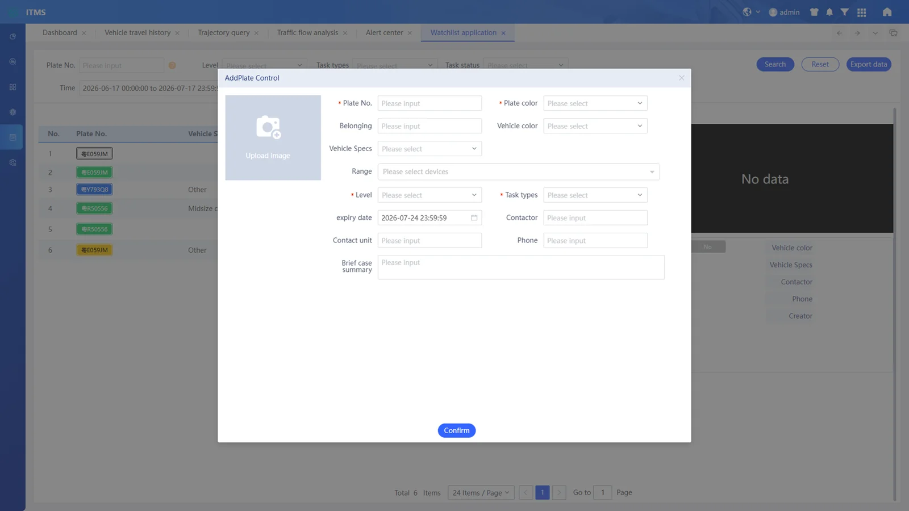Open the apps grid menu
The width and height of the screenshot is (909, 511).
(x=862, y=12)
